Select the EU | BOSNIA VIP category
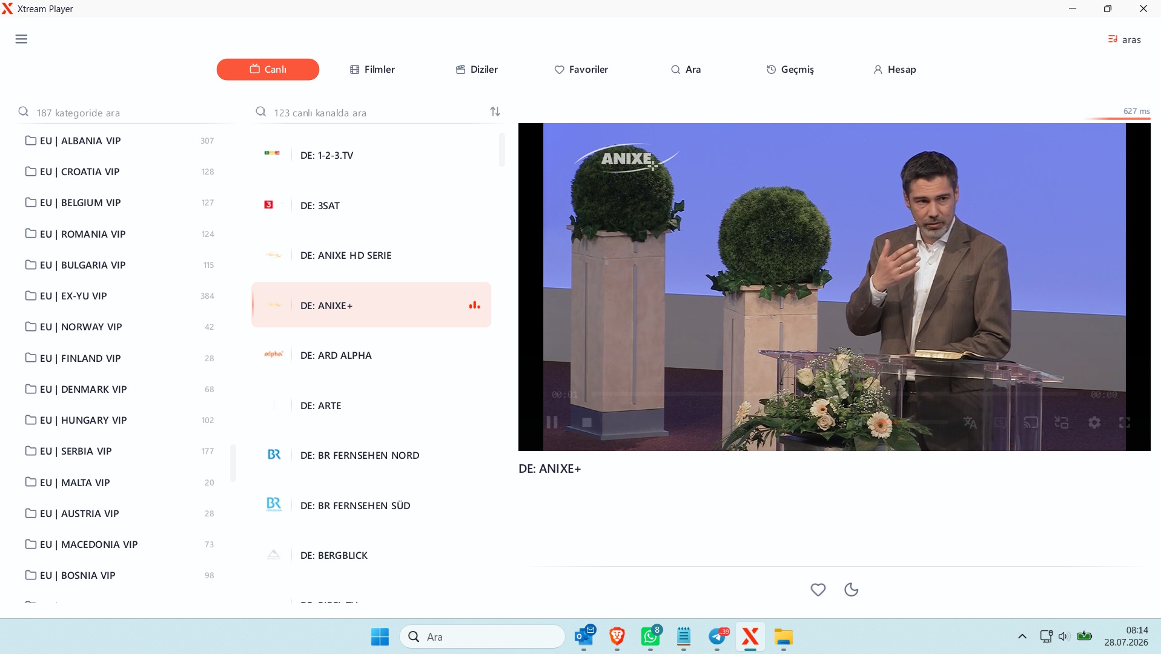 120,575
